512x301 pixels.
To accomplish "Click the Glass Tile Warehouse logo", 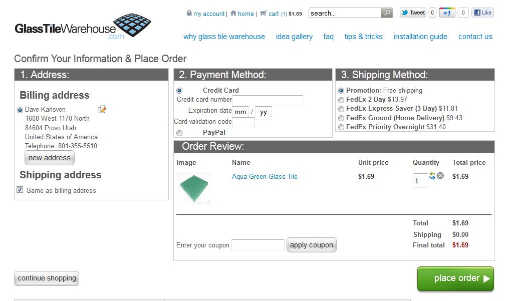I will (x=83, y=27).
